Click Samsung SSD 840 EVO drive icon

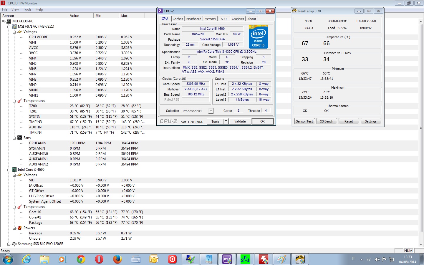coord(14,244)
